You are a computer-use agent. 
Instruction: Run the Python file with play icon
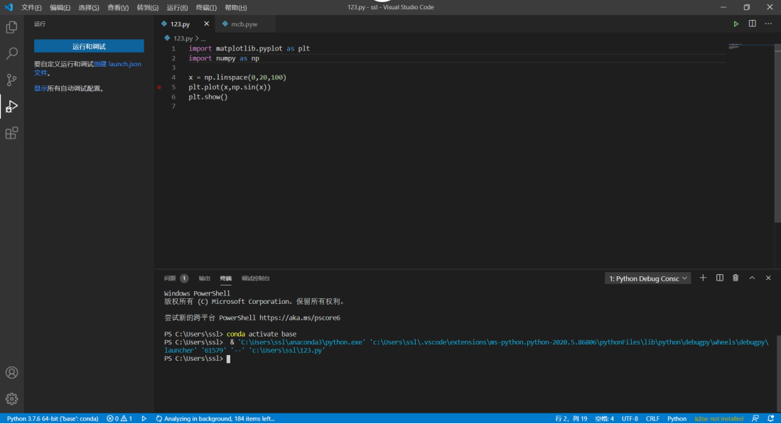pos(736,23)
